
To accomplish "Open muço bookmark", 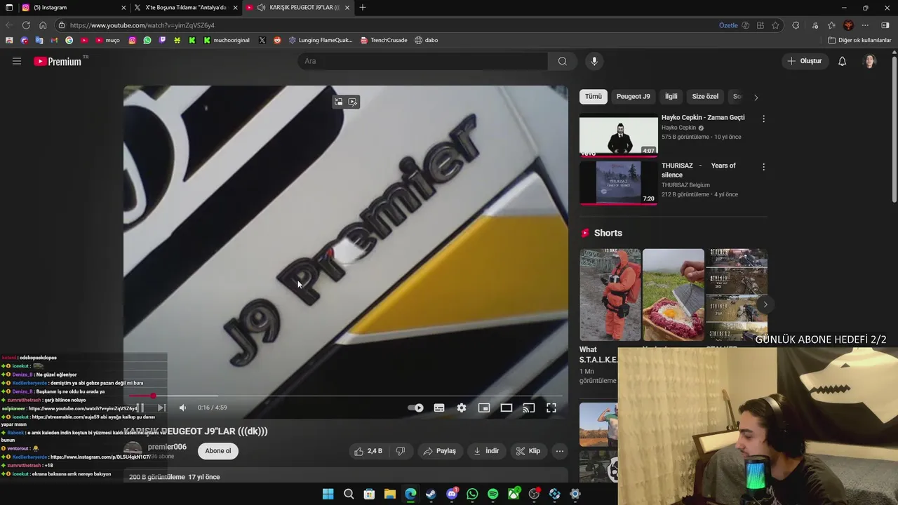I will 107,40.
